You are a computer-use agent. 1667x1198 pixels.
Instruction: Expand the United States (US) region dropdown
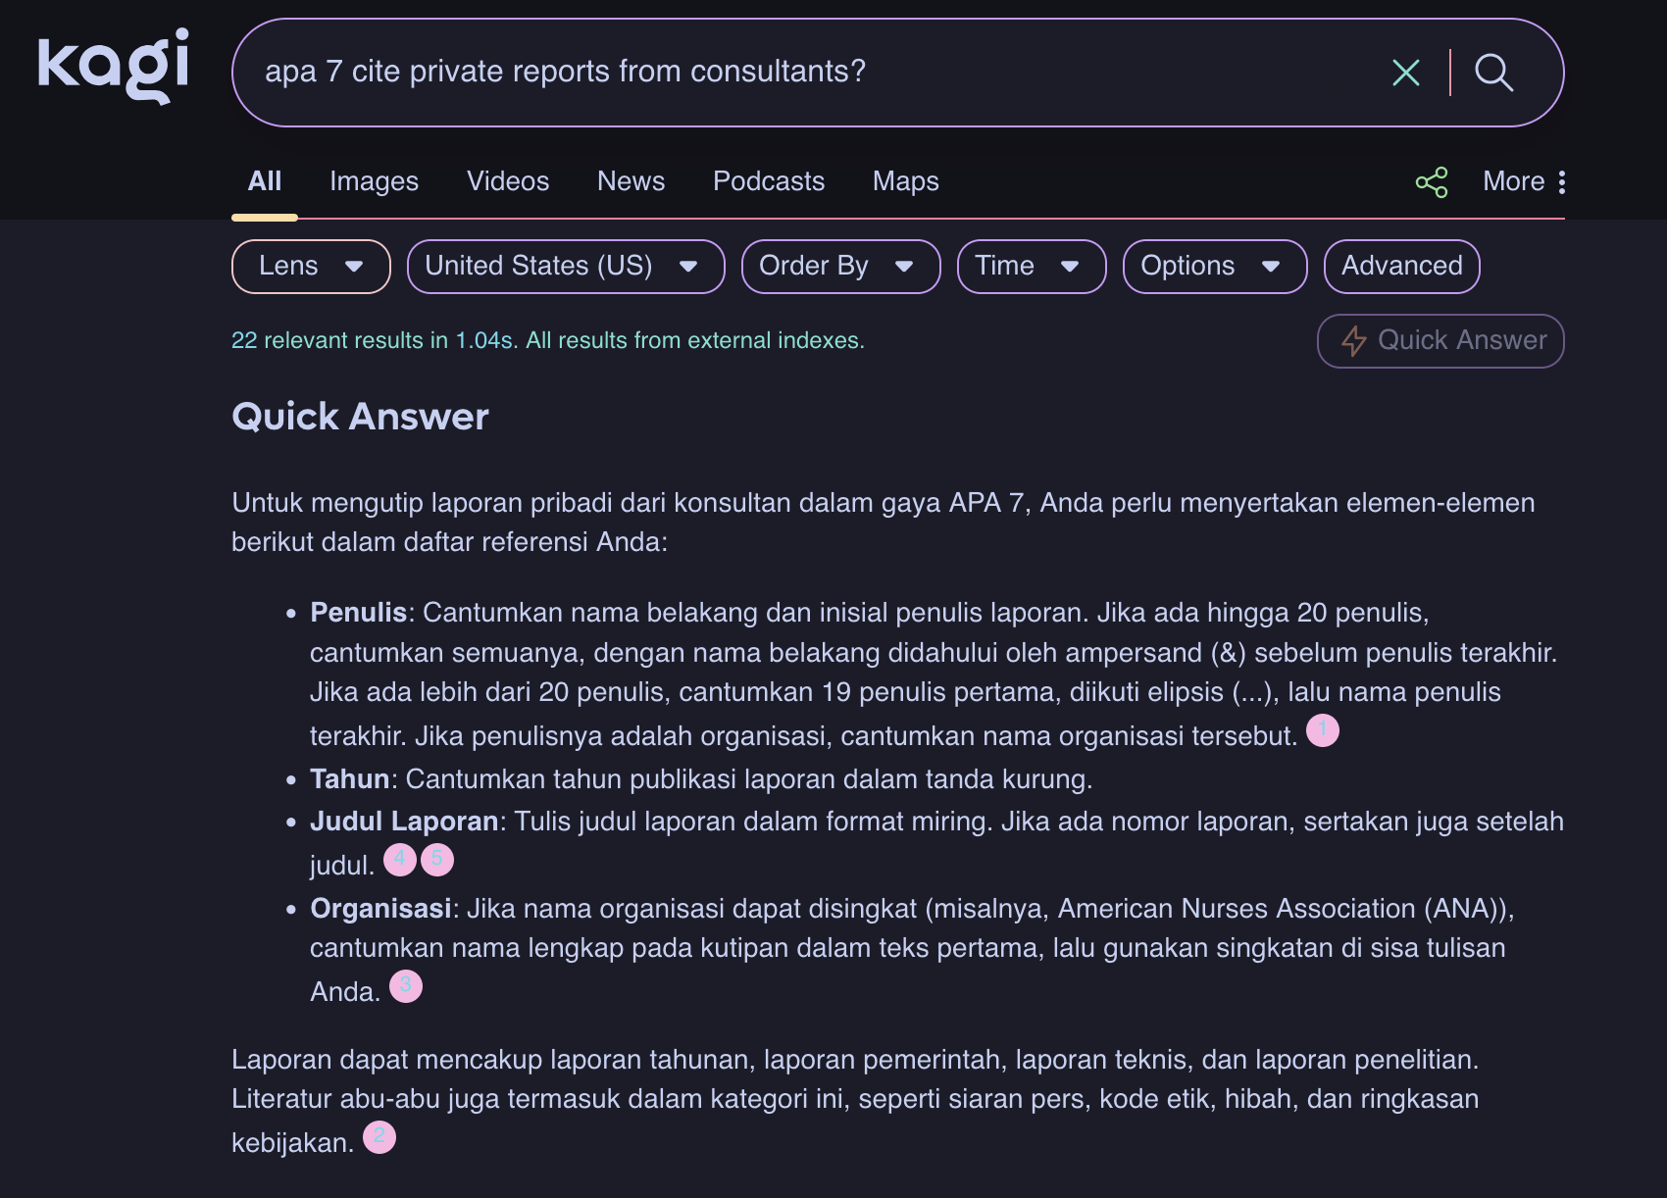pyautogui.click(x=566, y=267)
